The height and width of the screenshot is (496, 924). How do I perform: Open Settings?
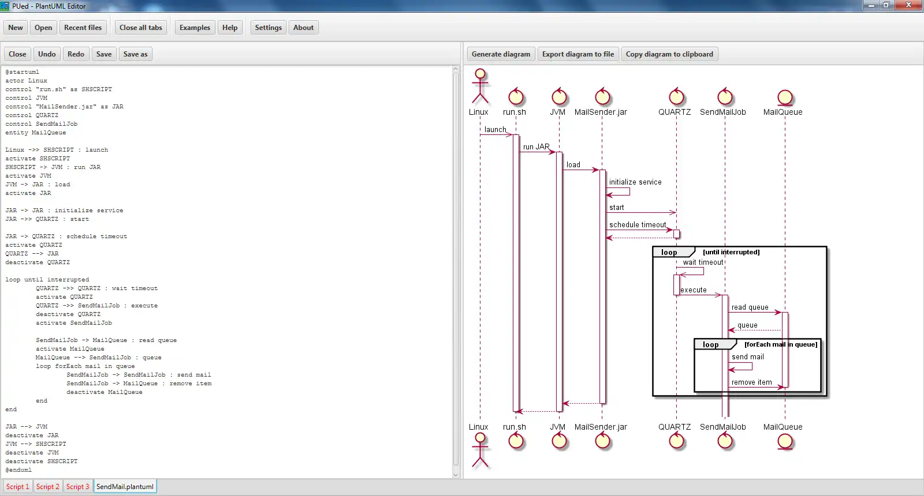[x=269, y=28]
